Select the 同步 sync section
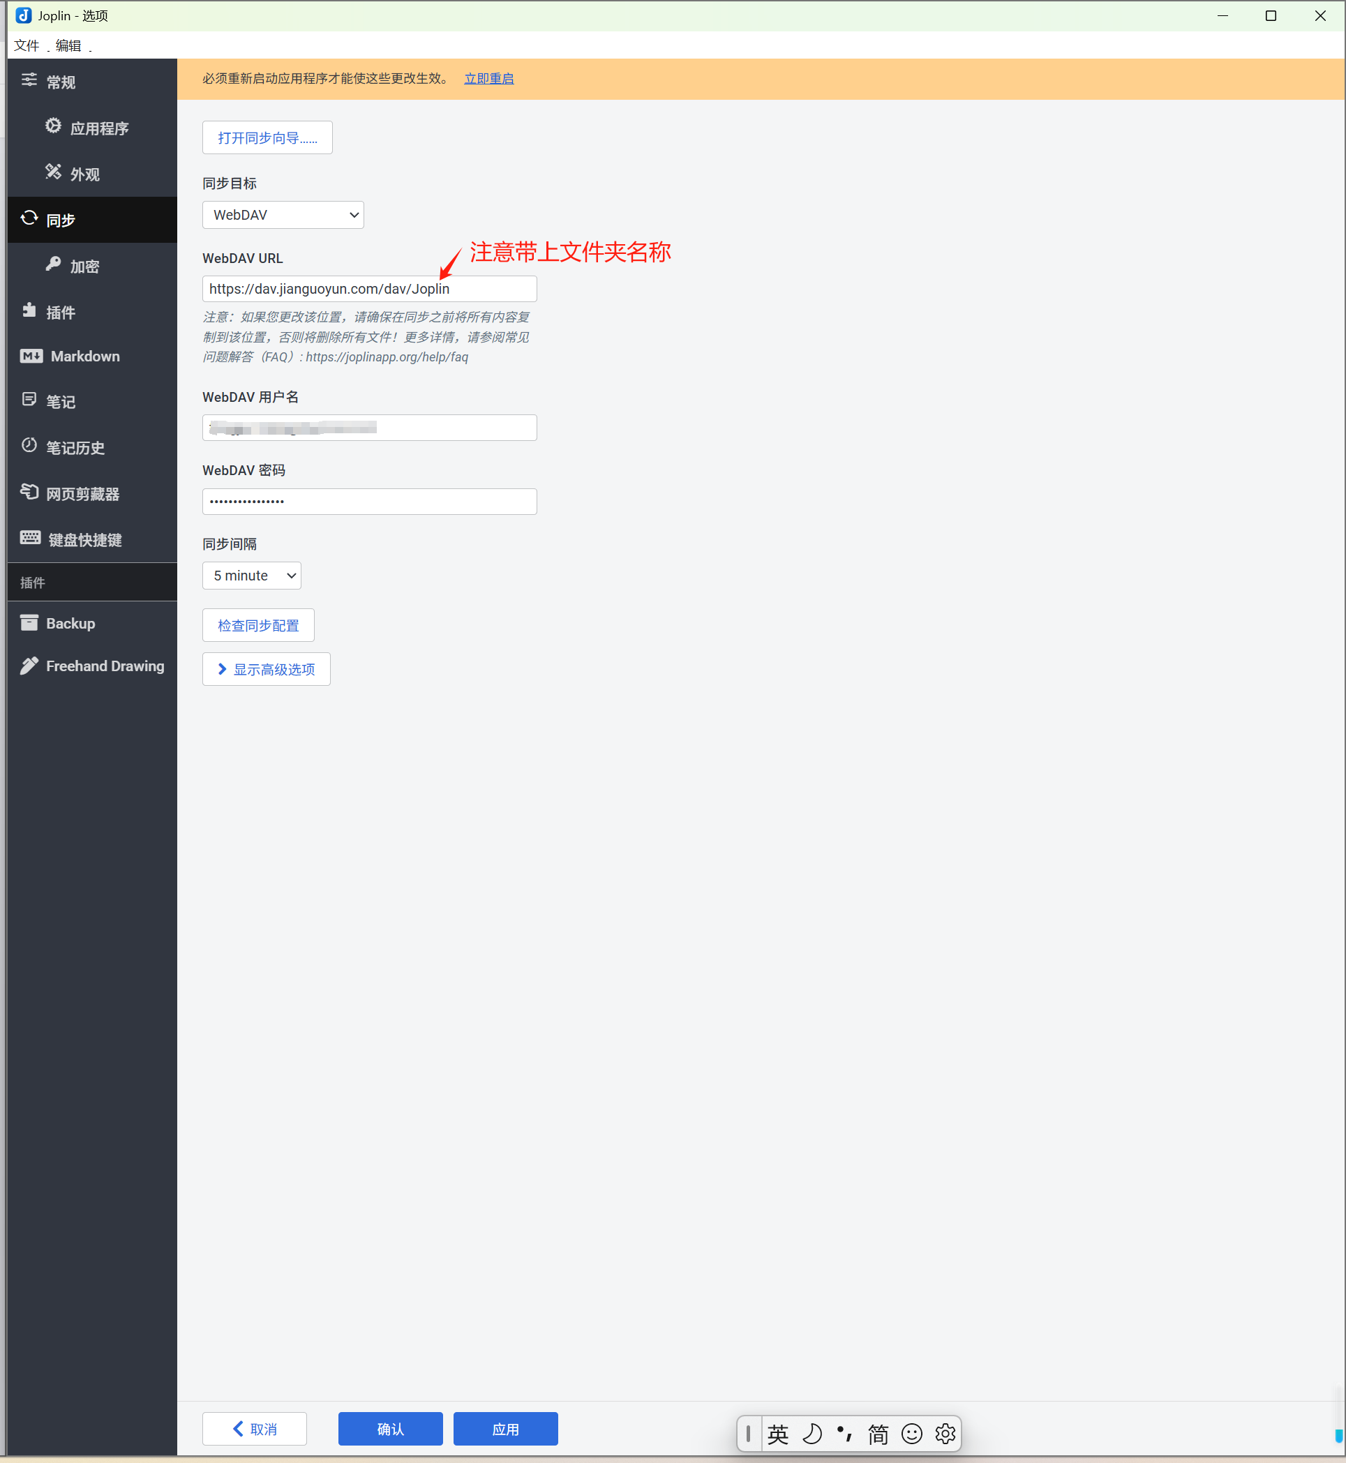 (x=92, y=219)
